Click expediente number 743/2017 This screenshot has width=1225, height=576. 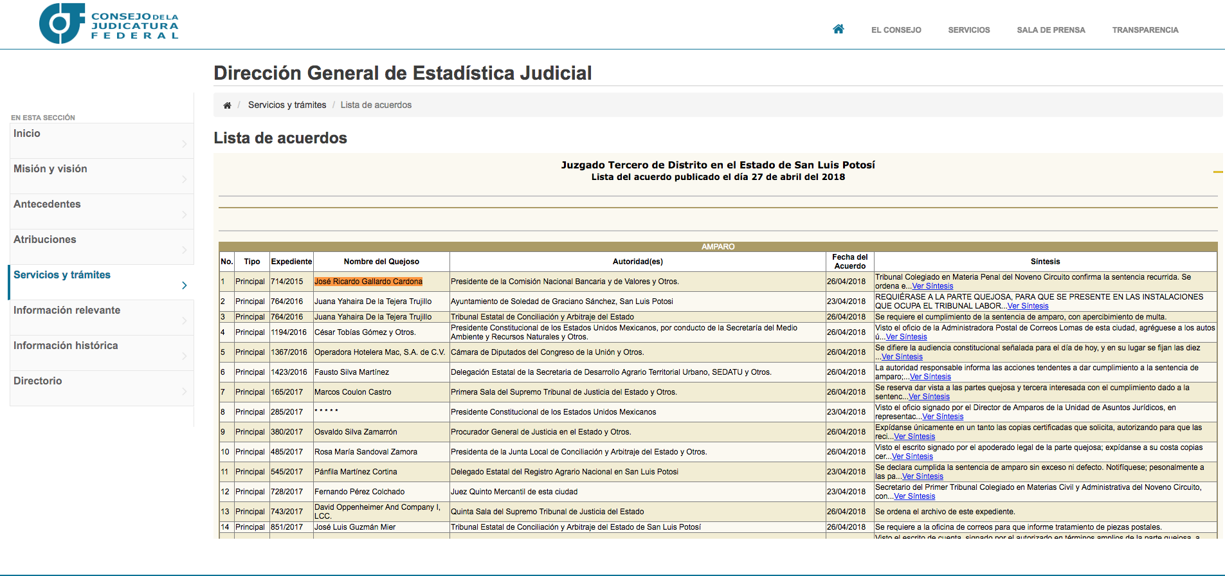click(x=287, y=512)
